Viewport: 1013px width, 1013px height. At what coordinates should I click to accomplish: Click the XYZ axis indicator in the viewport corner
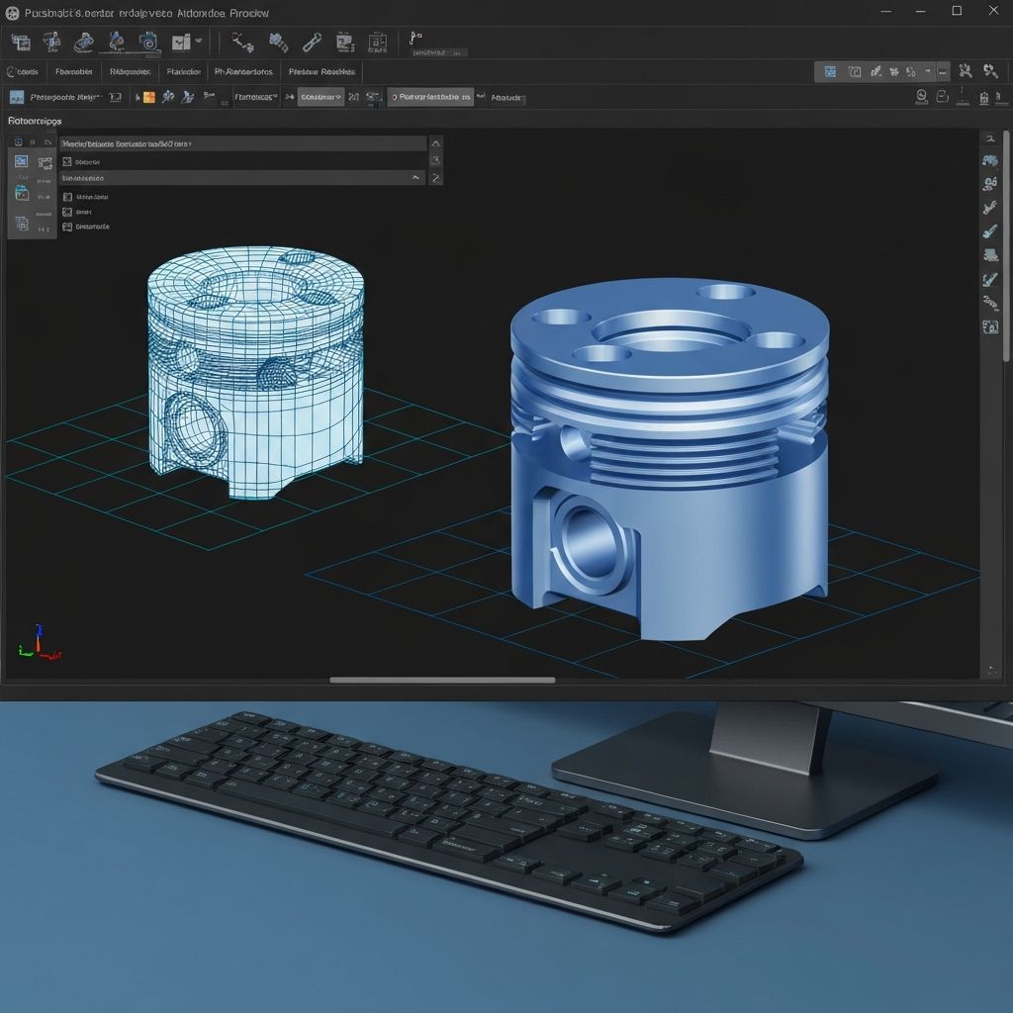[x=39, y=643]
